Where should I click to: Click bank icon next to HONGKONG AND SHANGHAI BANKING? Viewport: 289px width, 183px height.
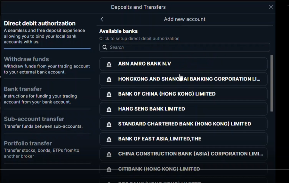click(109, 79)
